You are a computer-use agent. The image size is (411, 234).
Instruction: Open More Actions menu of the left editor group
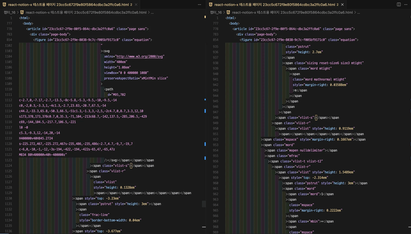point(199,4)
